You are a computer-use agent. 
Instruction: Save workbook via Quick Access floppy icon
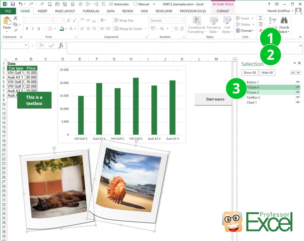point(12,4)
